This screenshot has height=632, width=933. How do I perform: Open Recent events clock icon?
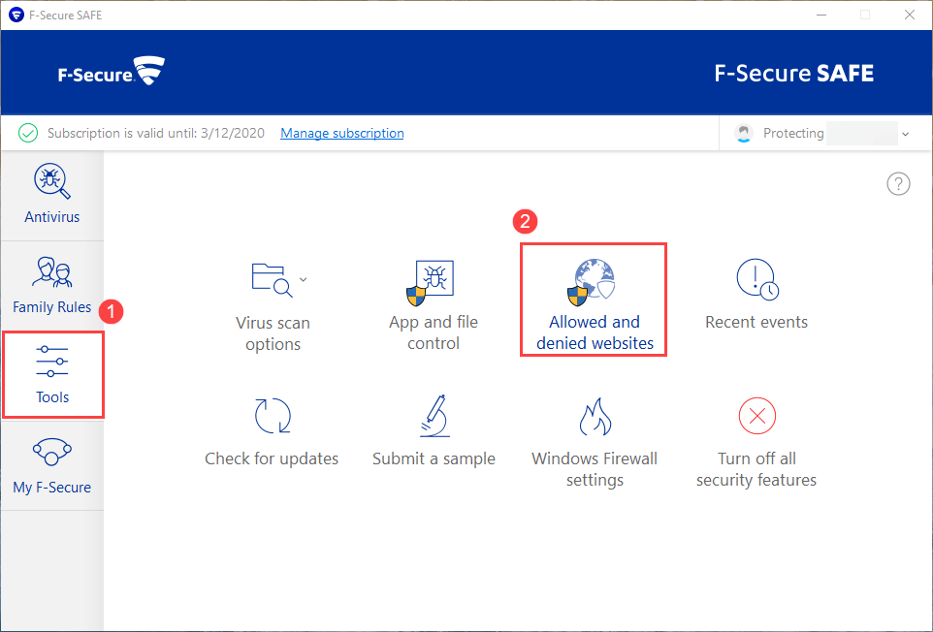[756, 279]
